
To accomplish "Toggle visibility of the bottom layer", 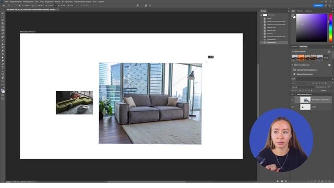I will tap(292, 107).
